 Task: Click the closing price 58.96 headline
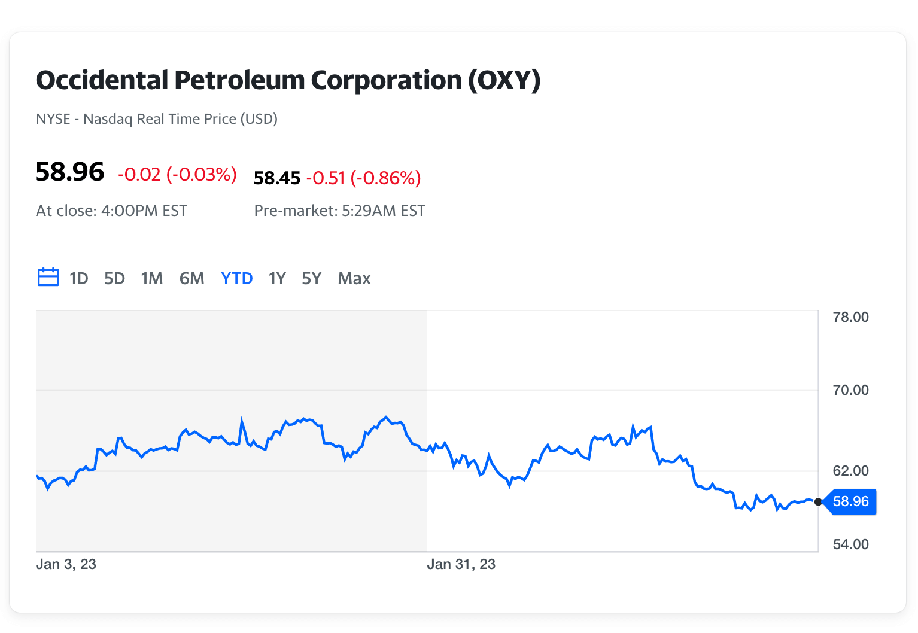coord(70,172)
